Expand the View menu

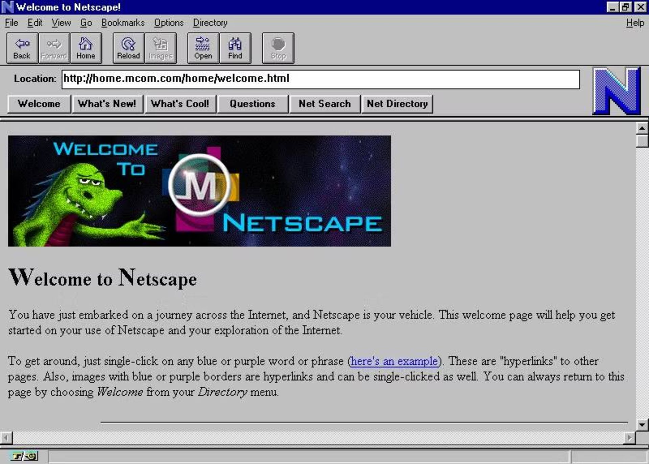pyautogui.click(x=61, y=23)
